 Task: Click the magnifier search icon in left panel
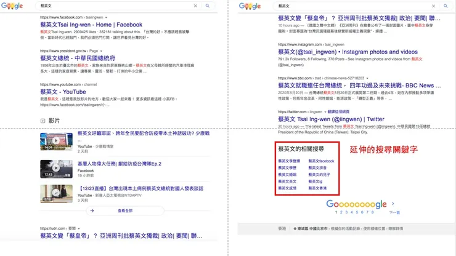(207, 6)
